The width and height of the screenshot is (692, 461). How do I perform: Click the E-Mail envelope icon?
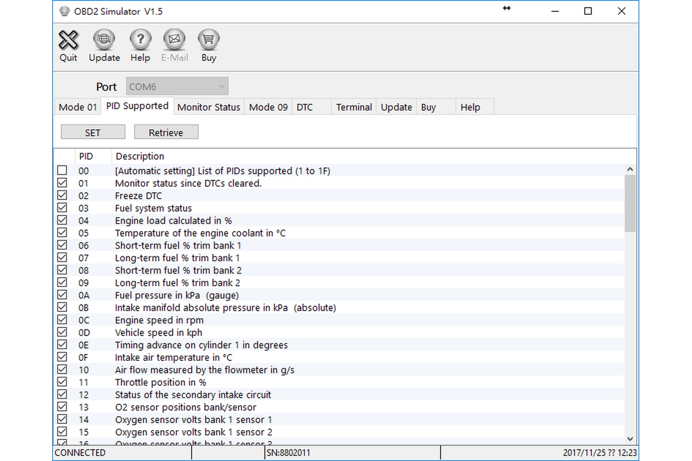[175, 40]
